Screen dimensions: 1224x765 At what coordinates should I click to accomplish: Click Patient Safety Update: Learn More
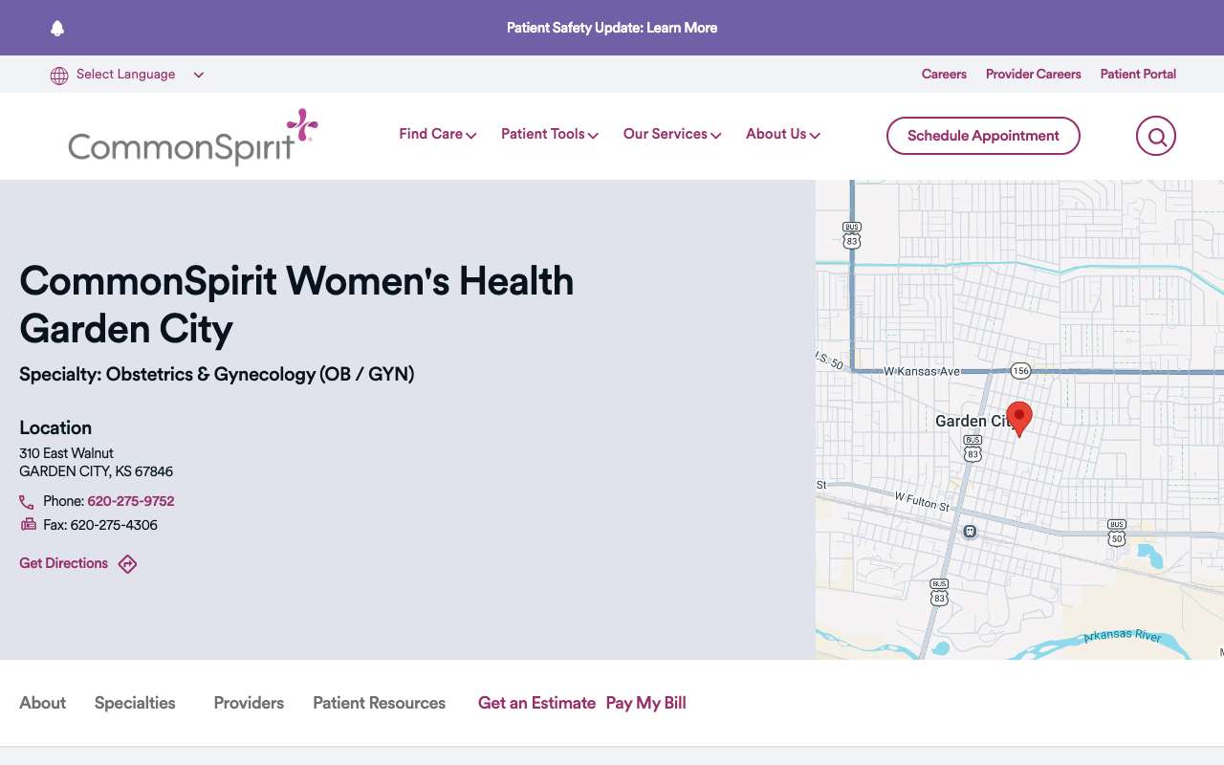[612, 28]
